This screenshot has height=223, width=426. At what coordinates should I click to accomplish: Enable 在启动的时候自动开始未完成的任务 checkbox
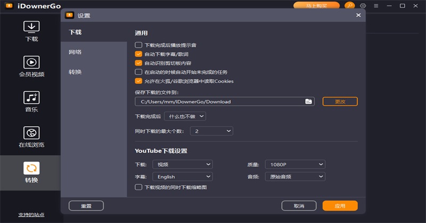point(138,72)
